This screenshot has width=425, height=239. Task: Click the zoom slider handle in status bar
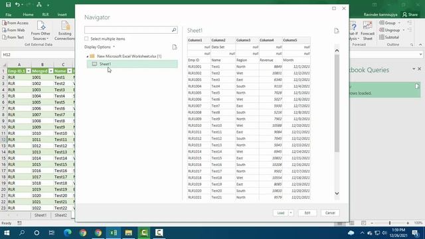tap(390, 223)
